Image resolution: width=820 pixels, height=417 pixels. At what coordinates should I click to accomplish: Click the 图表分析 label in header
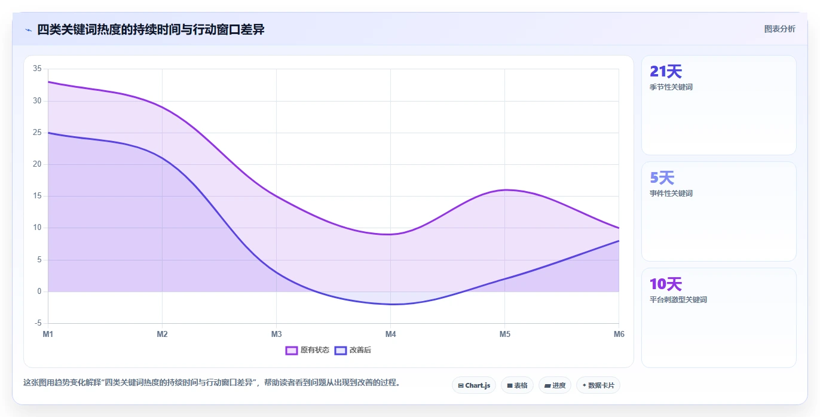(779, 29)
